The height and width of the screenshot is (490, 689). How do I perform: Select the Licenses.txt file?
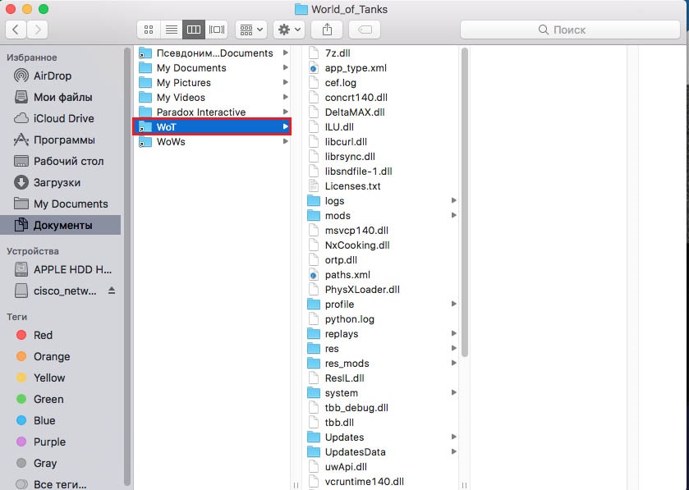coord(381,186)
